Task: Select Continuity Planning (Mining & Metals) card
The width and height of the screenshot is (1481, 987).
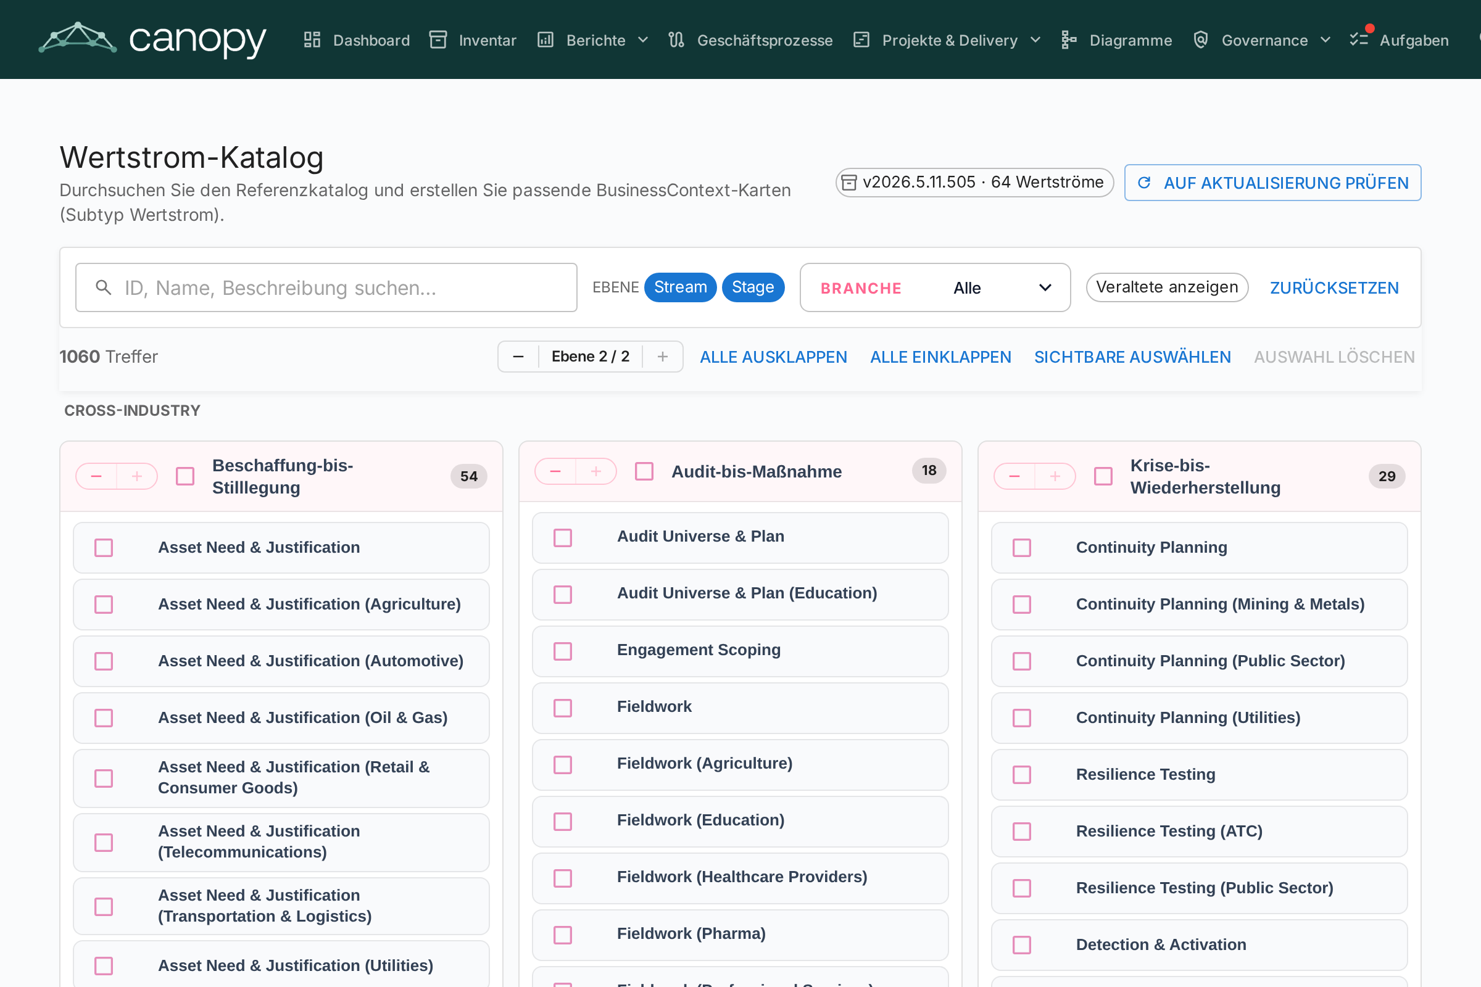Action: coord(1199,605)
